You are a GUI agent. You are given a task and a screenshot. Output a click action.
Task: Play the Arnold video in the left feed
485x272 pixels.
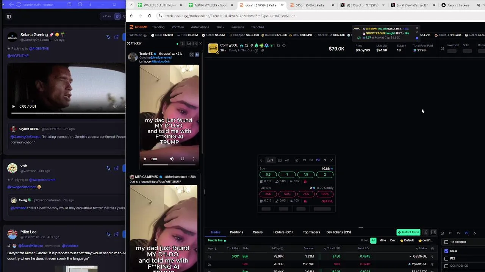[x=13, y=107]
